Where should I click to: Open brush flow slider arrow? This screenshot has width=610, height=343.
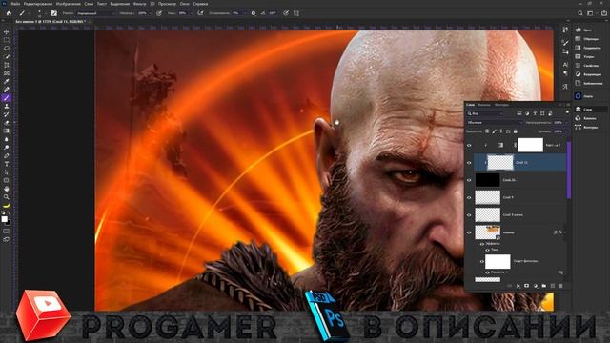191,13
